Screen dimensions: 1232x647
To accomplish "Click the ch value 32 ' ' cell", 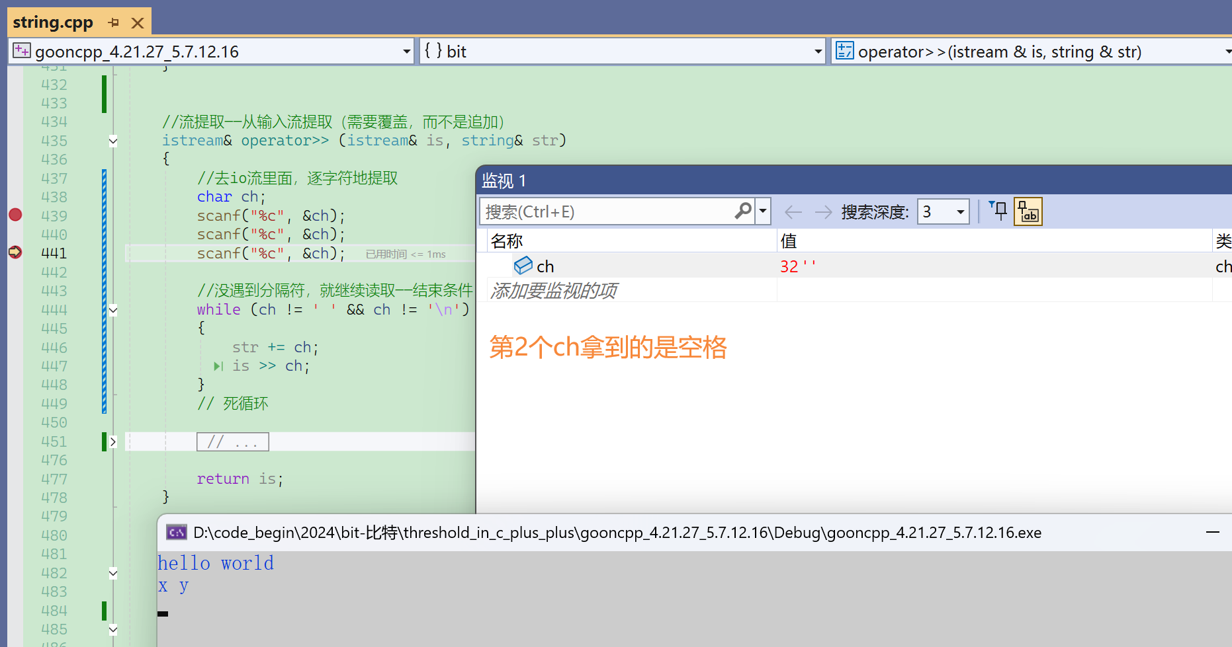I will click(x=798, y=266).
